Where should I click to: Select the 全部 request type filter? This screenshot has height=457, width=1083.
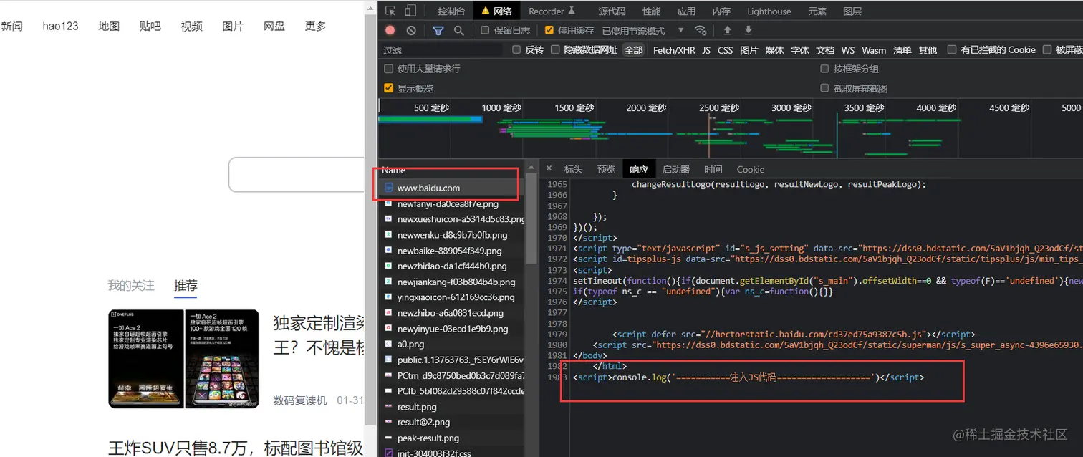tap(633, 50)
